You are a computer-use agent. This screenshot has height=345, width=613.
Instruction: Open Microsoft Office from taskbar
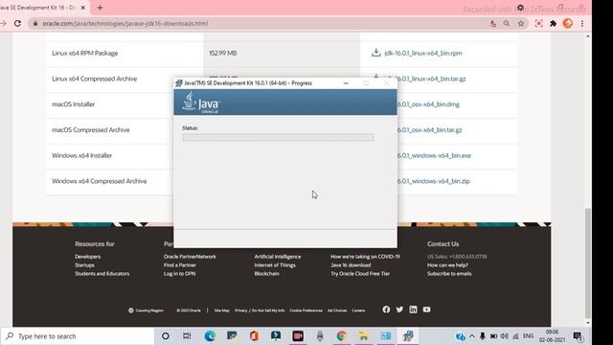click(254, 336)
